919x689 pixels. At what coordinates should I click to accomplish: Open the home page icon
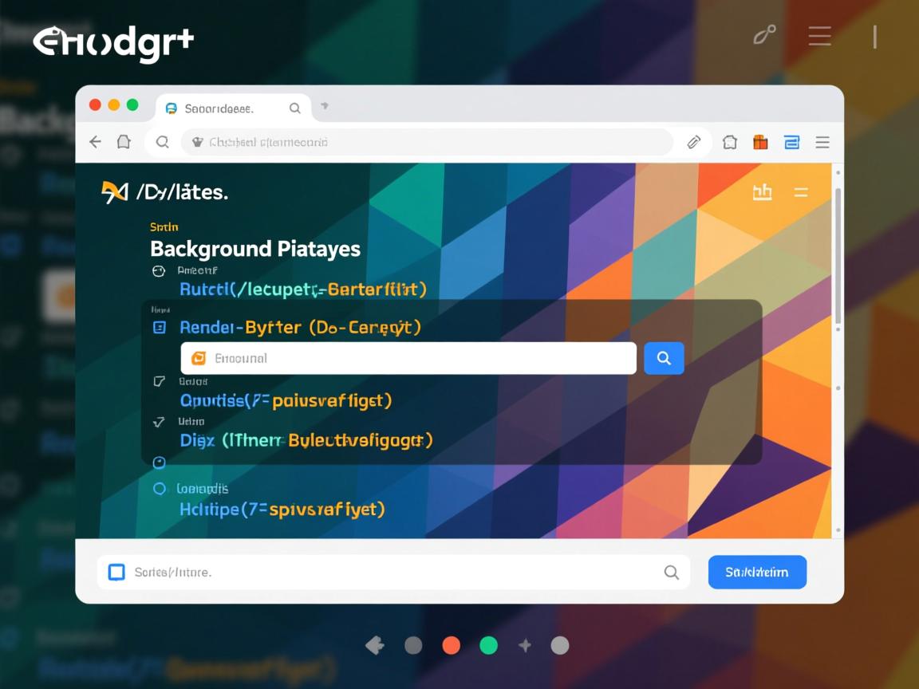[x=124, y=142]
